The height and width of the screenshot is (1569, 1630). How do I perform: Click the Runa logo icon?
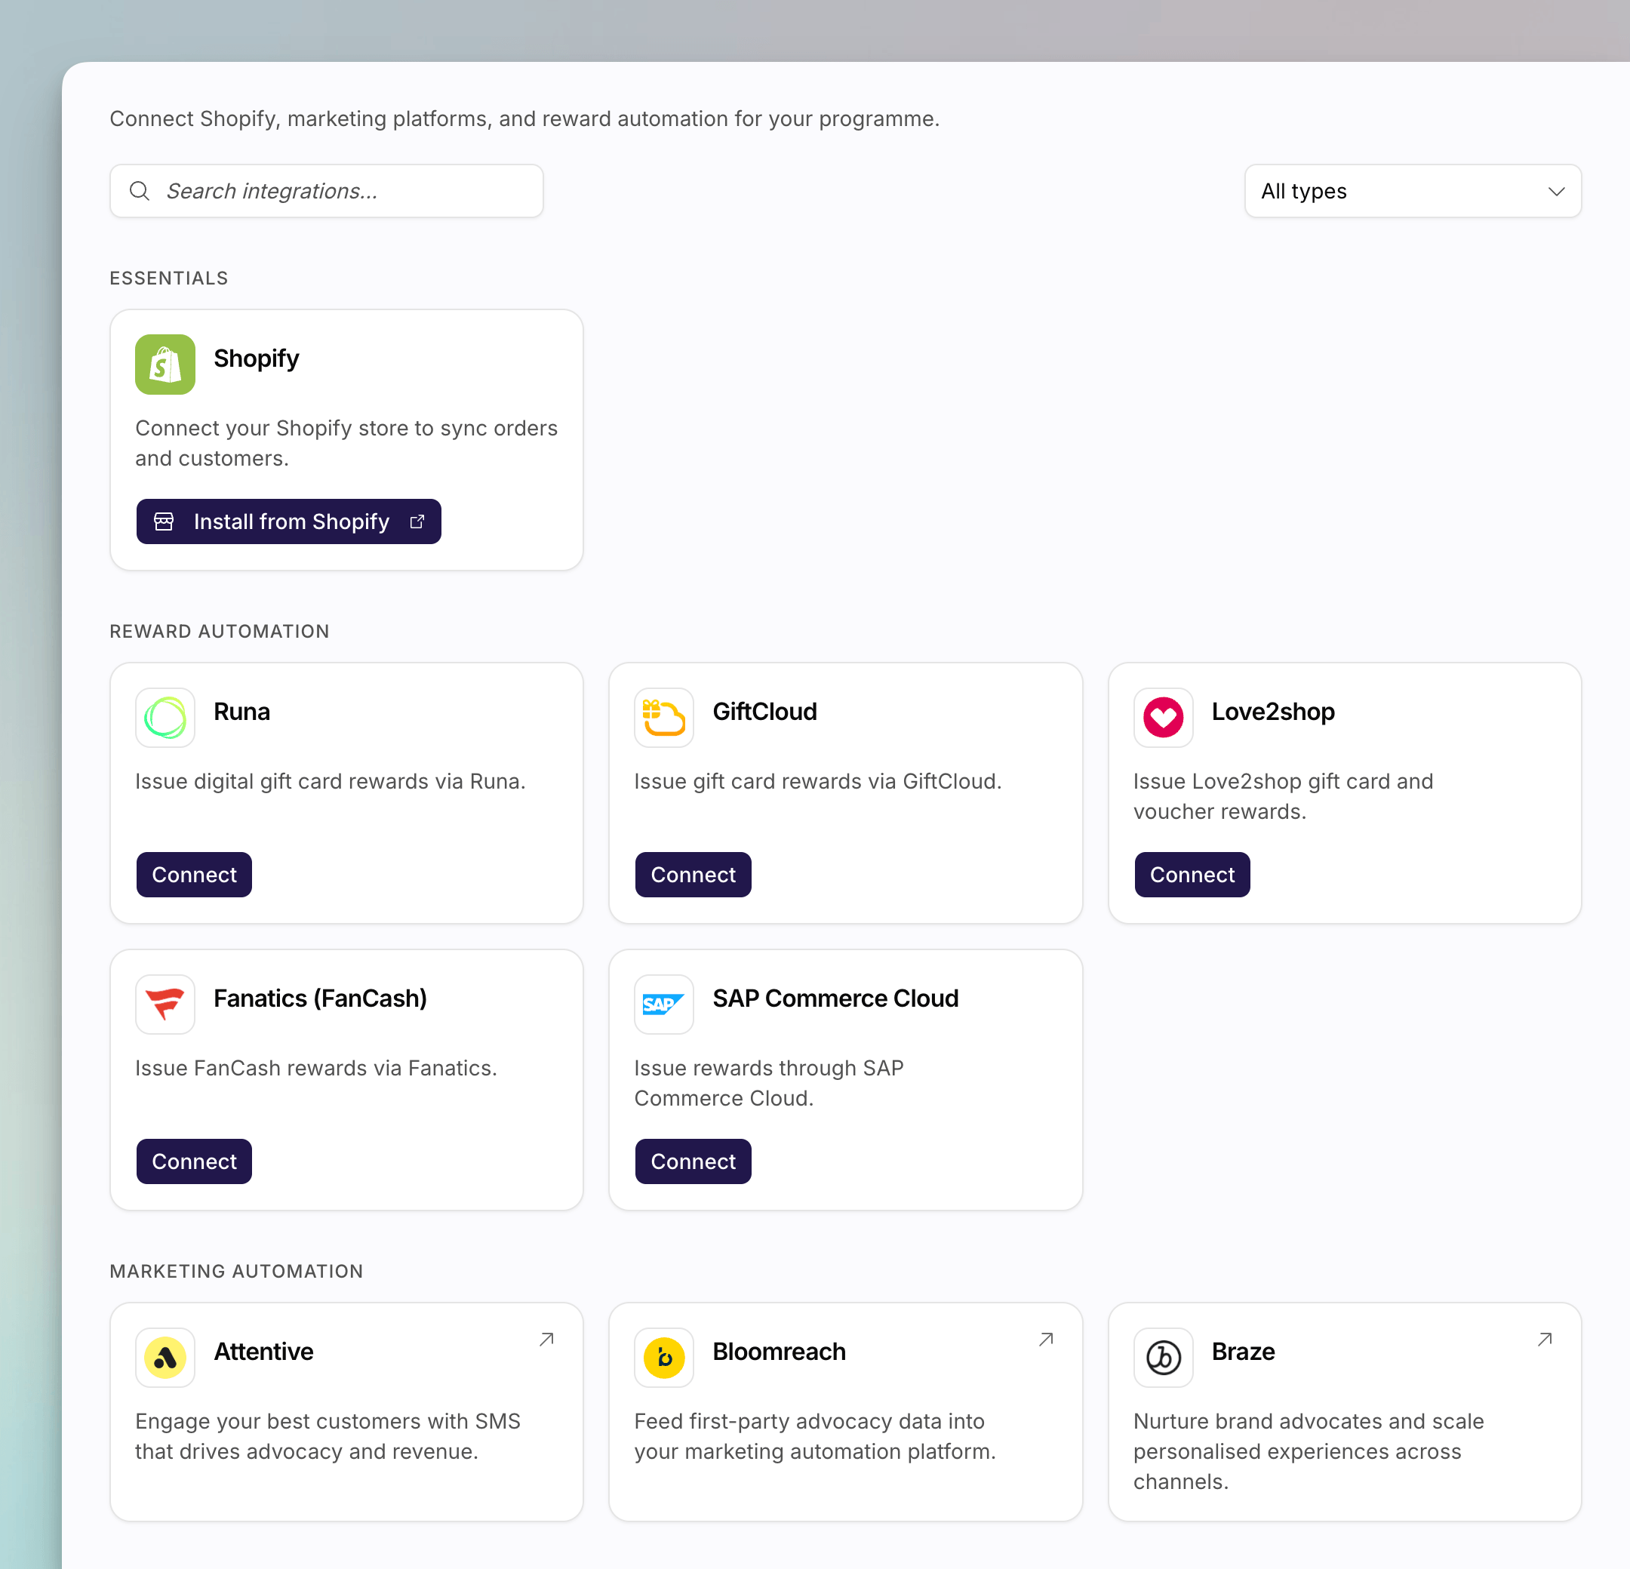coord(165,717)
